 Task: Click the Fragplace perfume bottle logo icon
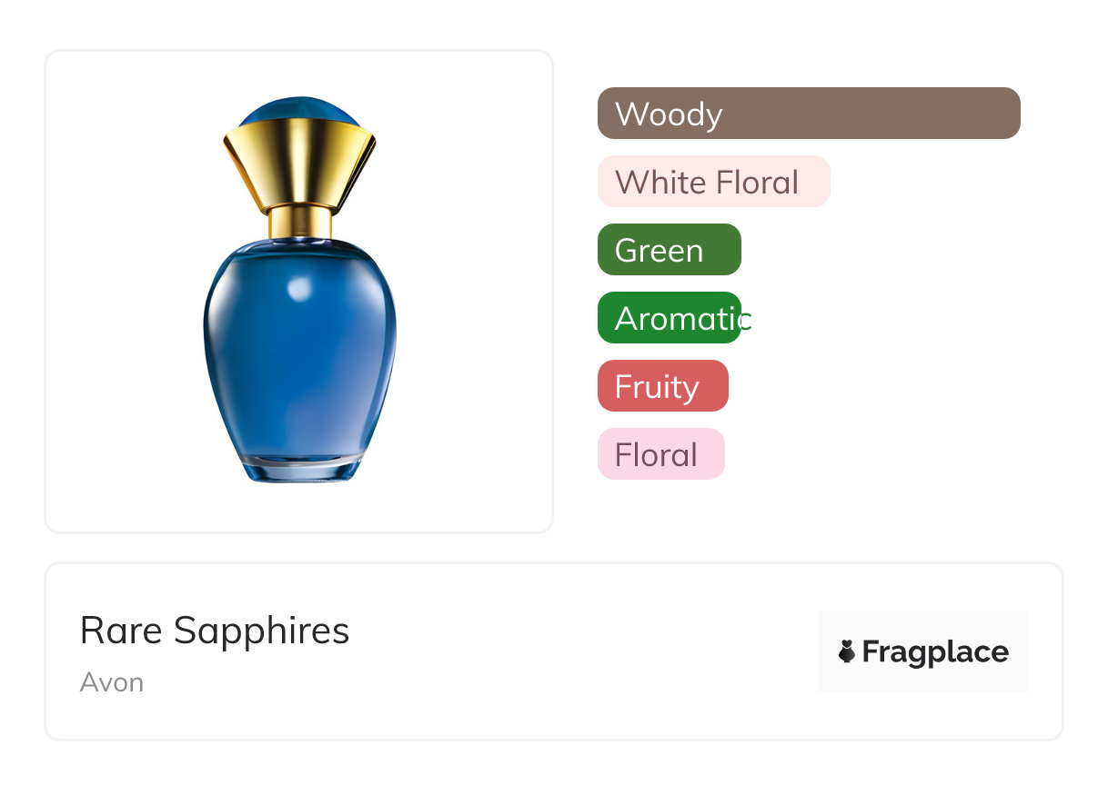click(847, 651)
